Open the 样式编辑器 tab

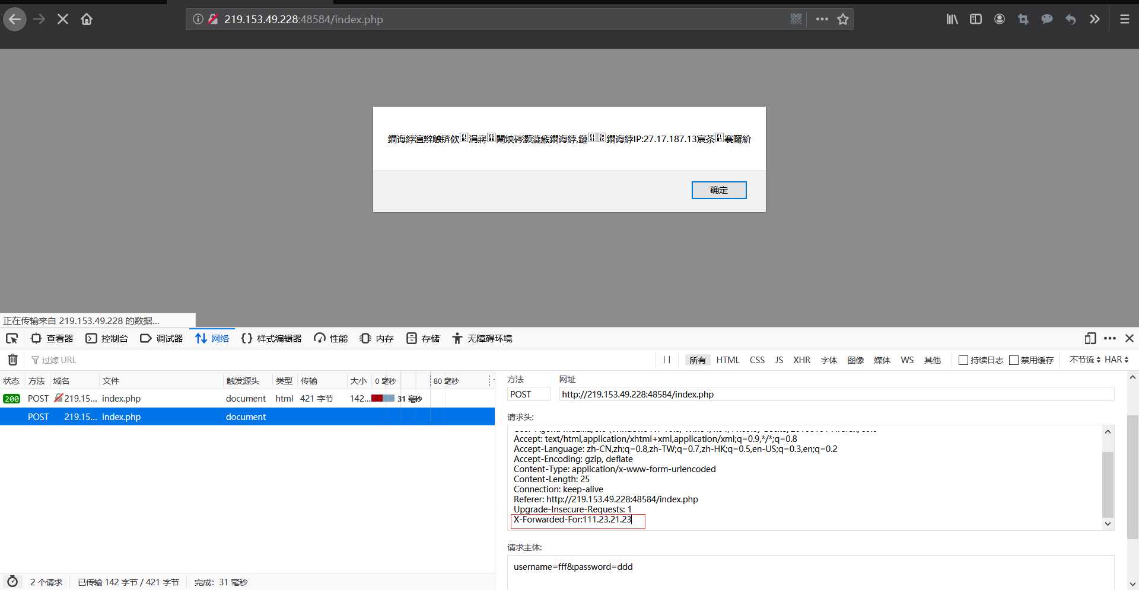coord(272,338)
